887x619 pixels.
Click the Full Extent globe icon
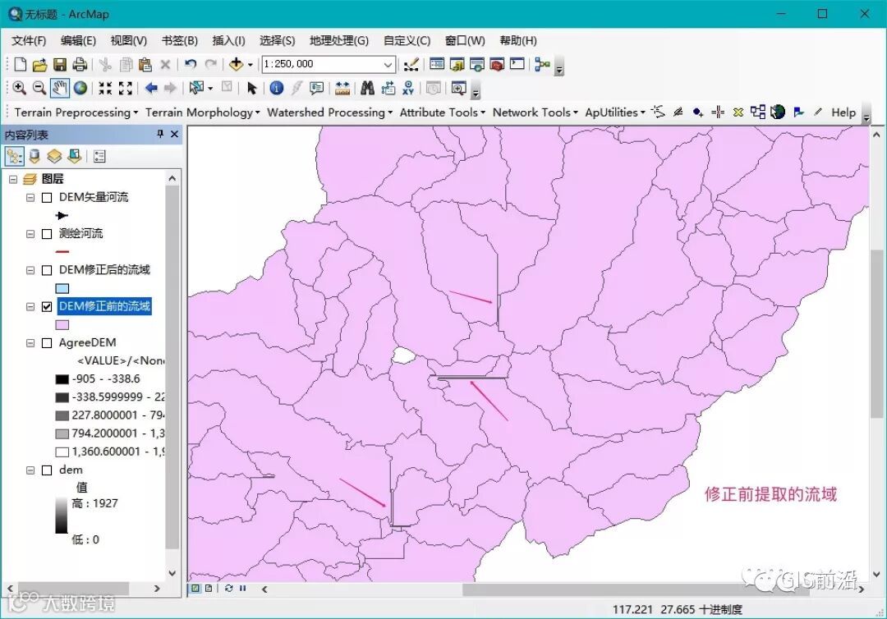(x=80, y=88)
